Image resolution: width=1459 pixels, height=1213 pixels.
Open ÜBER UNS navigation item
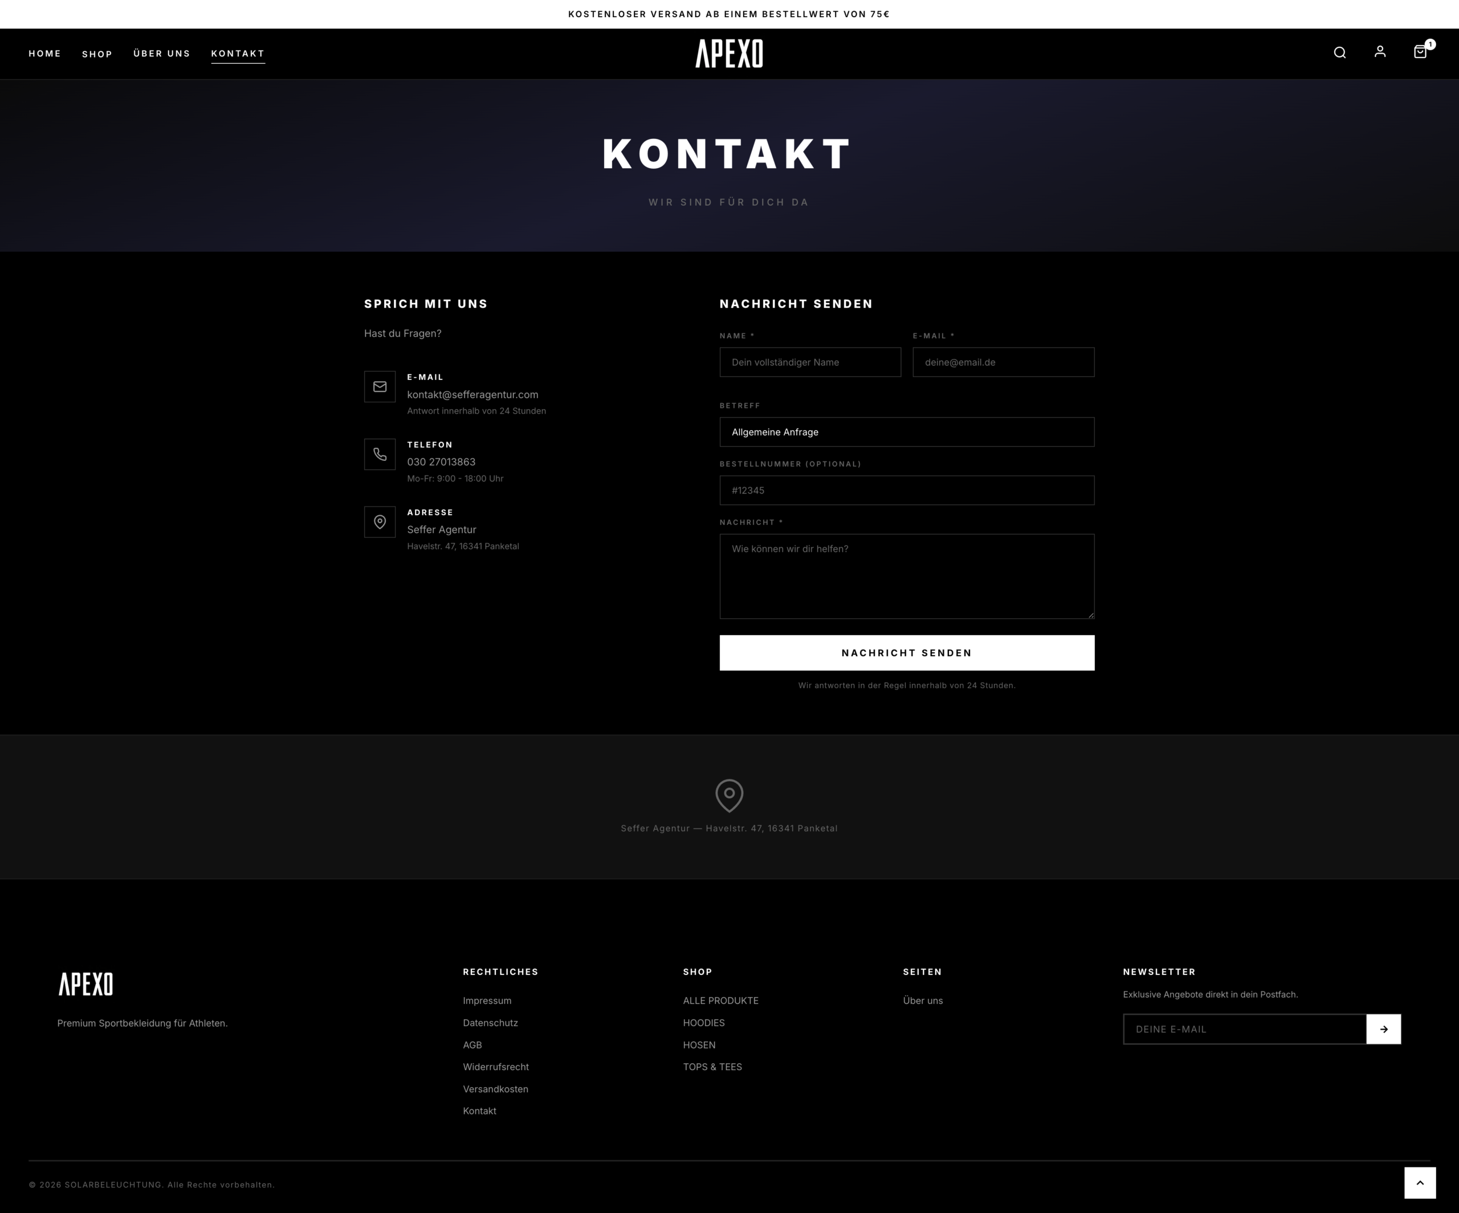162,54
